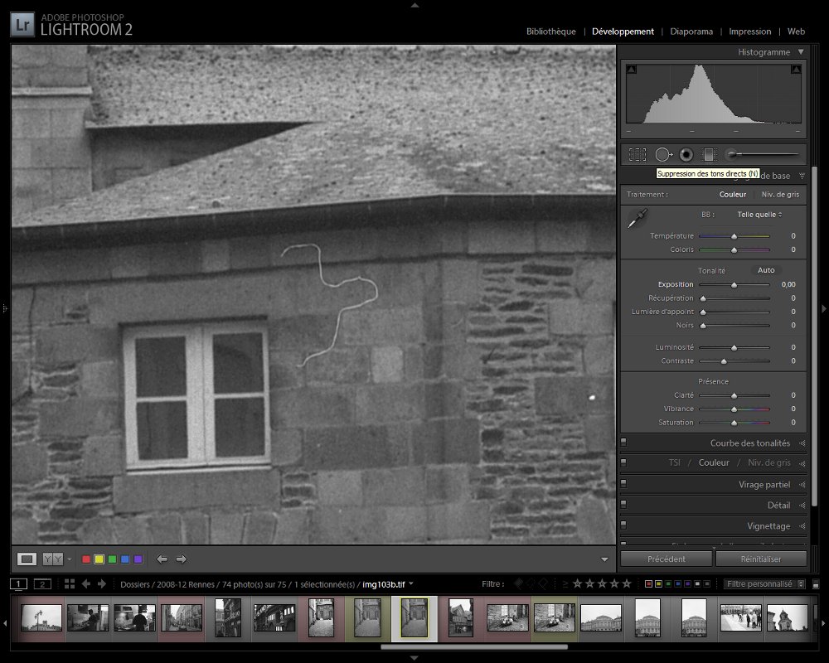Choose the Graduated Filter tool
The width and height of the screenshot is (829, 663).
(x=709, y=154)
